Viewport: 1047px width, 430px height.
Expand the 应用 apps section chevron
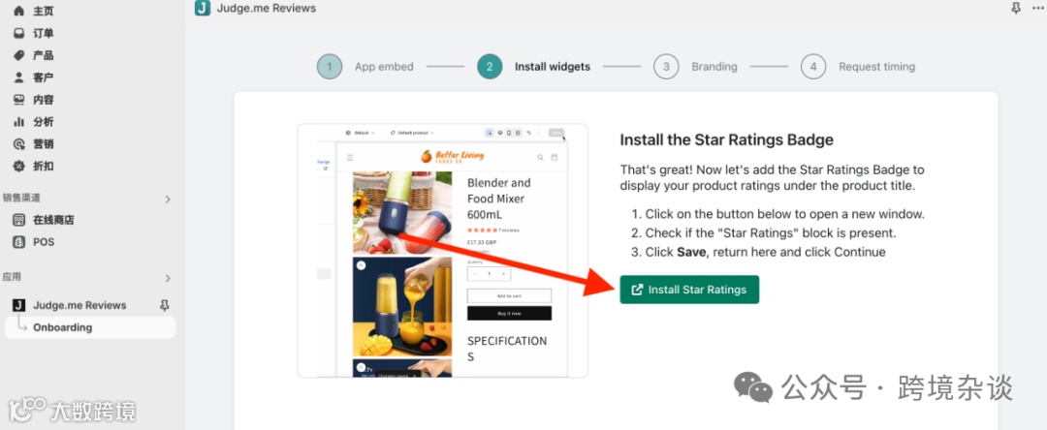click(168, 278)
